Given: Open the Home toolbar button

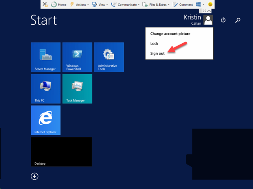Looking at the screenshot, I should point(58,4).
